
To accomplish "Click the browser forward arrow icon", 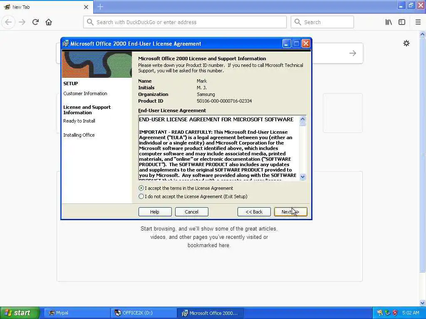I will coord(22,22).
